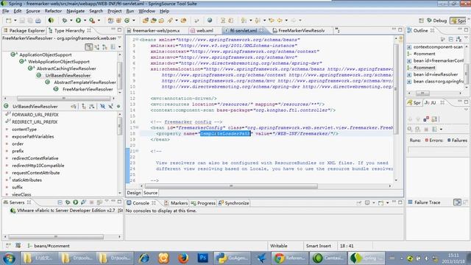The height and width of the screenshot is (265, 471).
Task: Toggle Hide Non-Public Members green dot
Action: click(118, 106)
